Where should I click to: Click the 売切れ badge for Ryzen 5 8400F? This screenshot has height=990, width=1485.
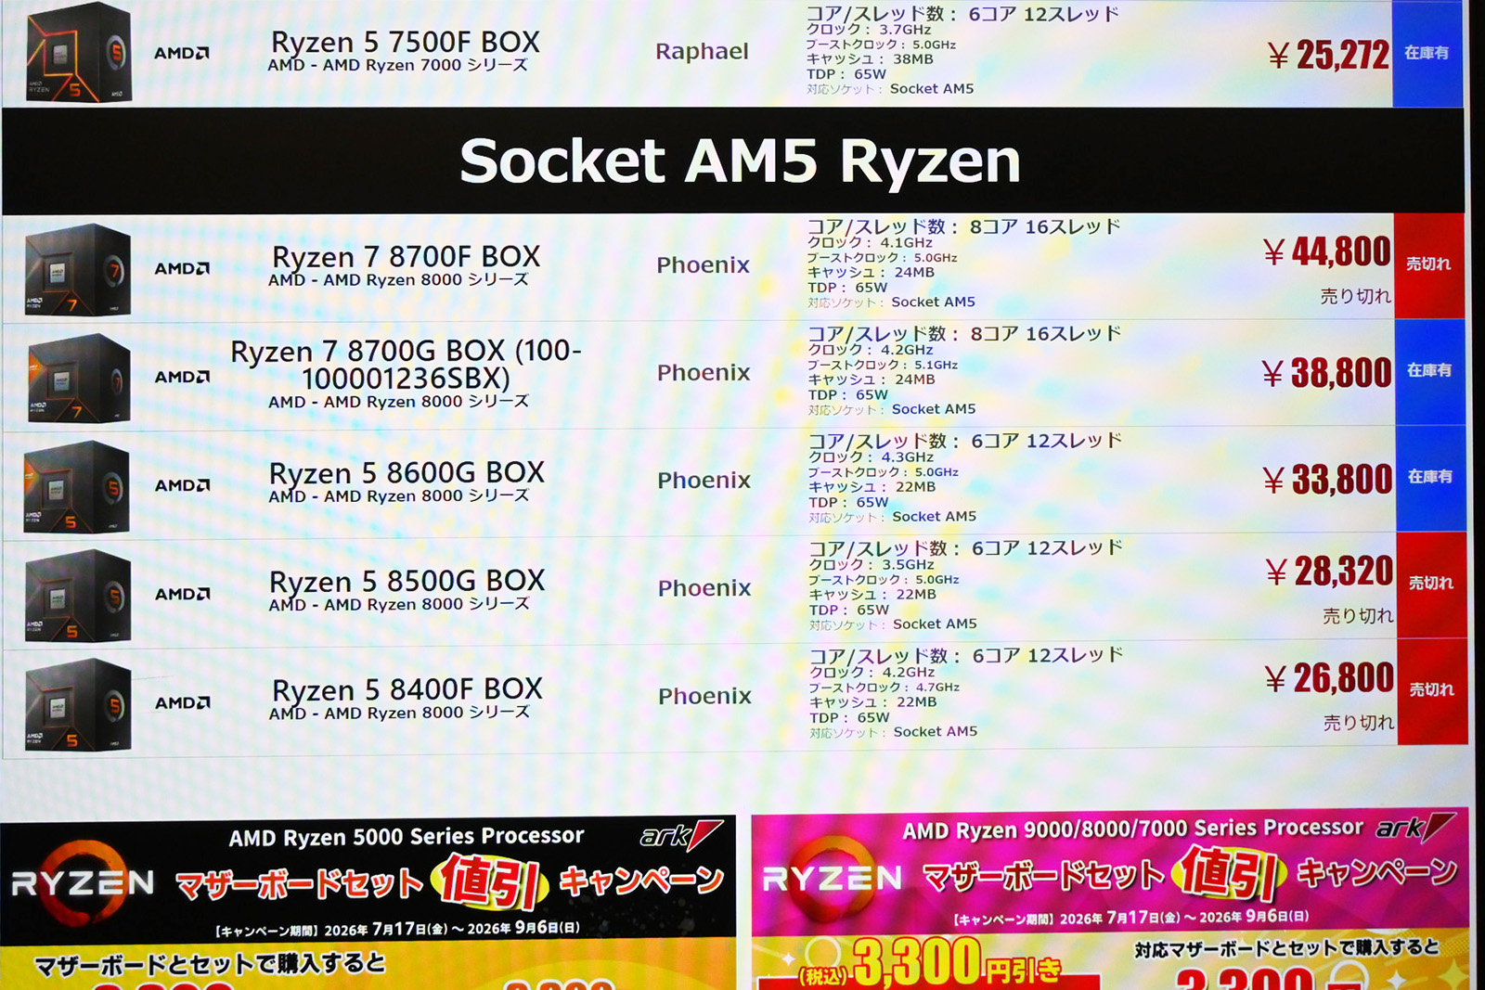point(1432,690)
